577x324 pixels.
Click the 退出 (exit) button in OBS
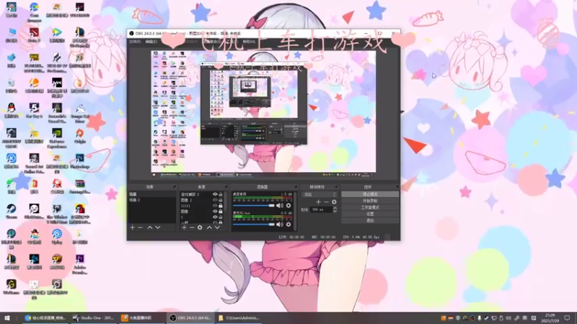(370, 220)
